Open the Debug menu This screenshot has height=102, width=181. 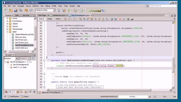pos(48,6)
